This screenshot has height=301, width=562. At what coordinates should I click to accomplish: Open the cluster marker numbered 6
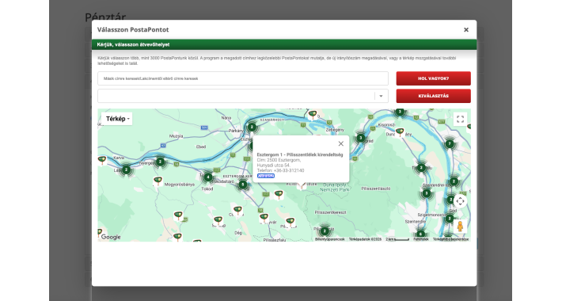click(x=420, y=234)
